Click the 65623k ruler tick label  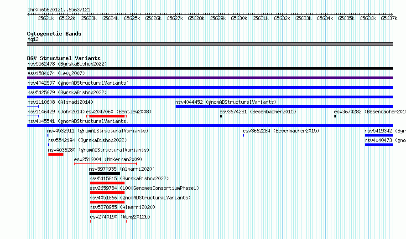pos(88,18)
